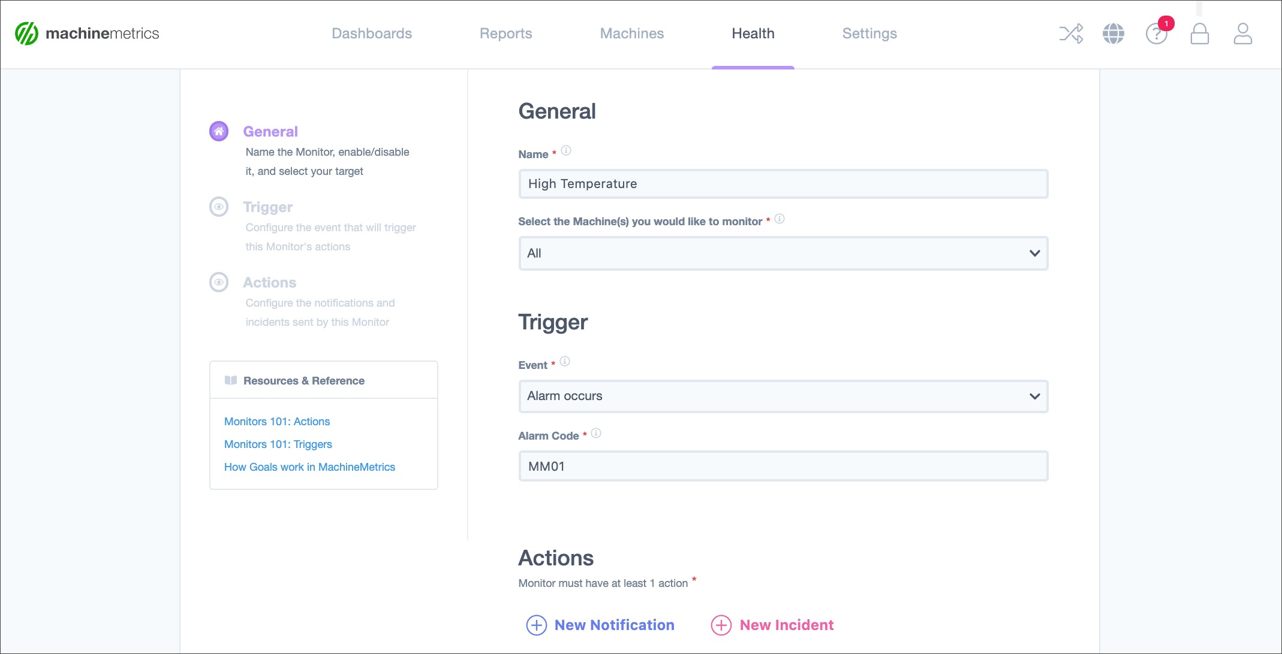Open the Dashboards tab
Screen dimensions: 1282x654
click(372, 34)
